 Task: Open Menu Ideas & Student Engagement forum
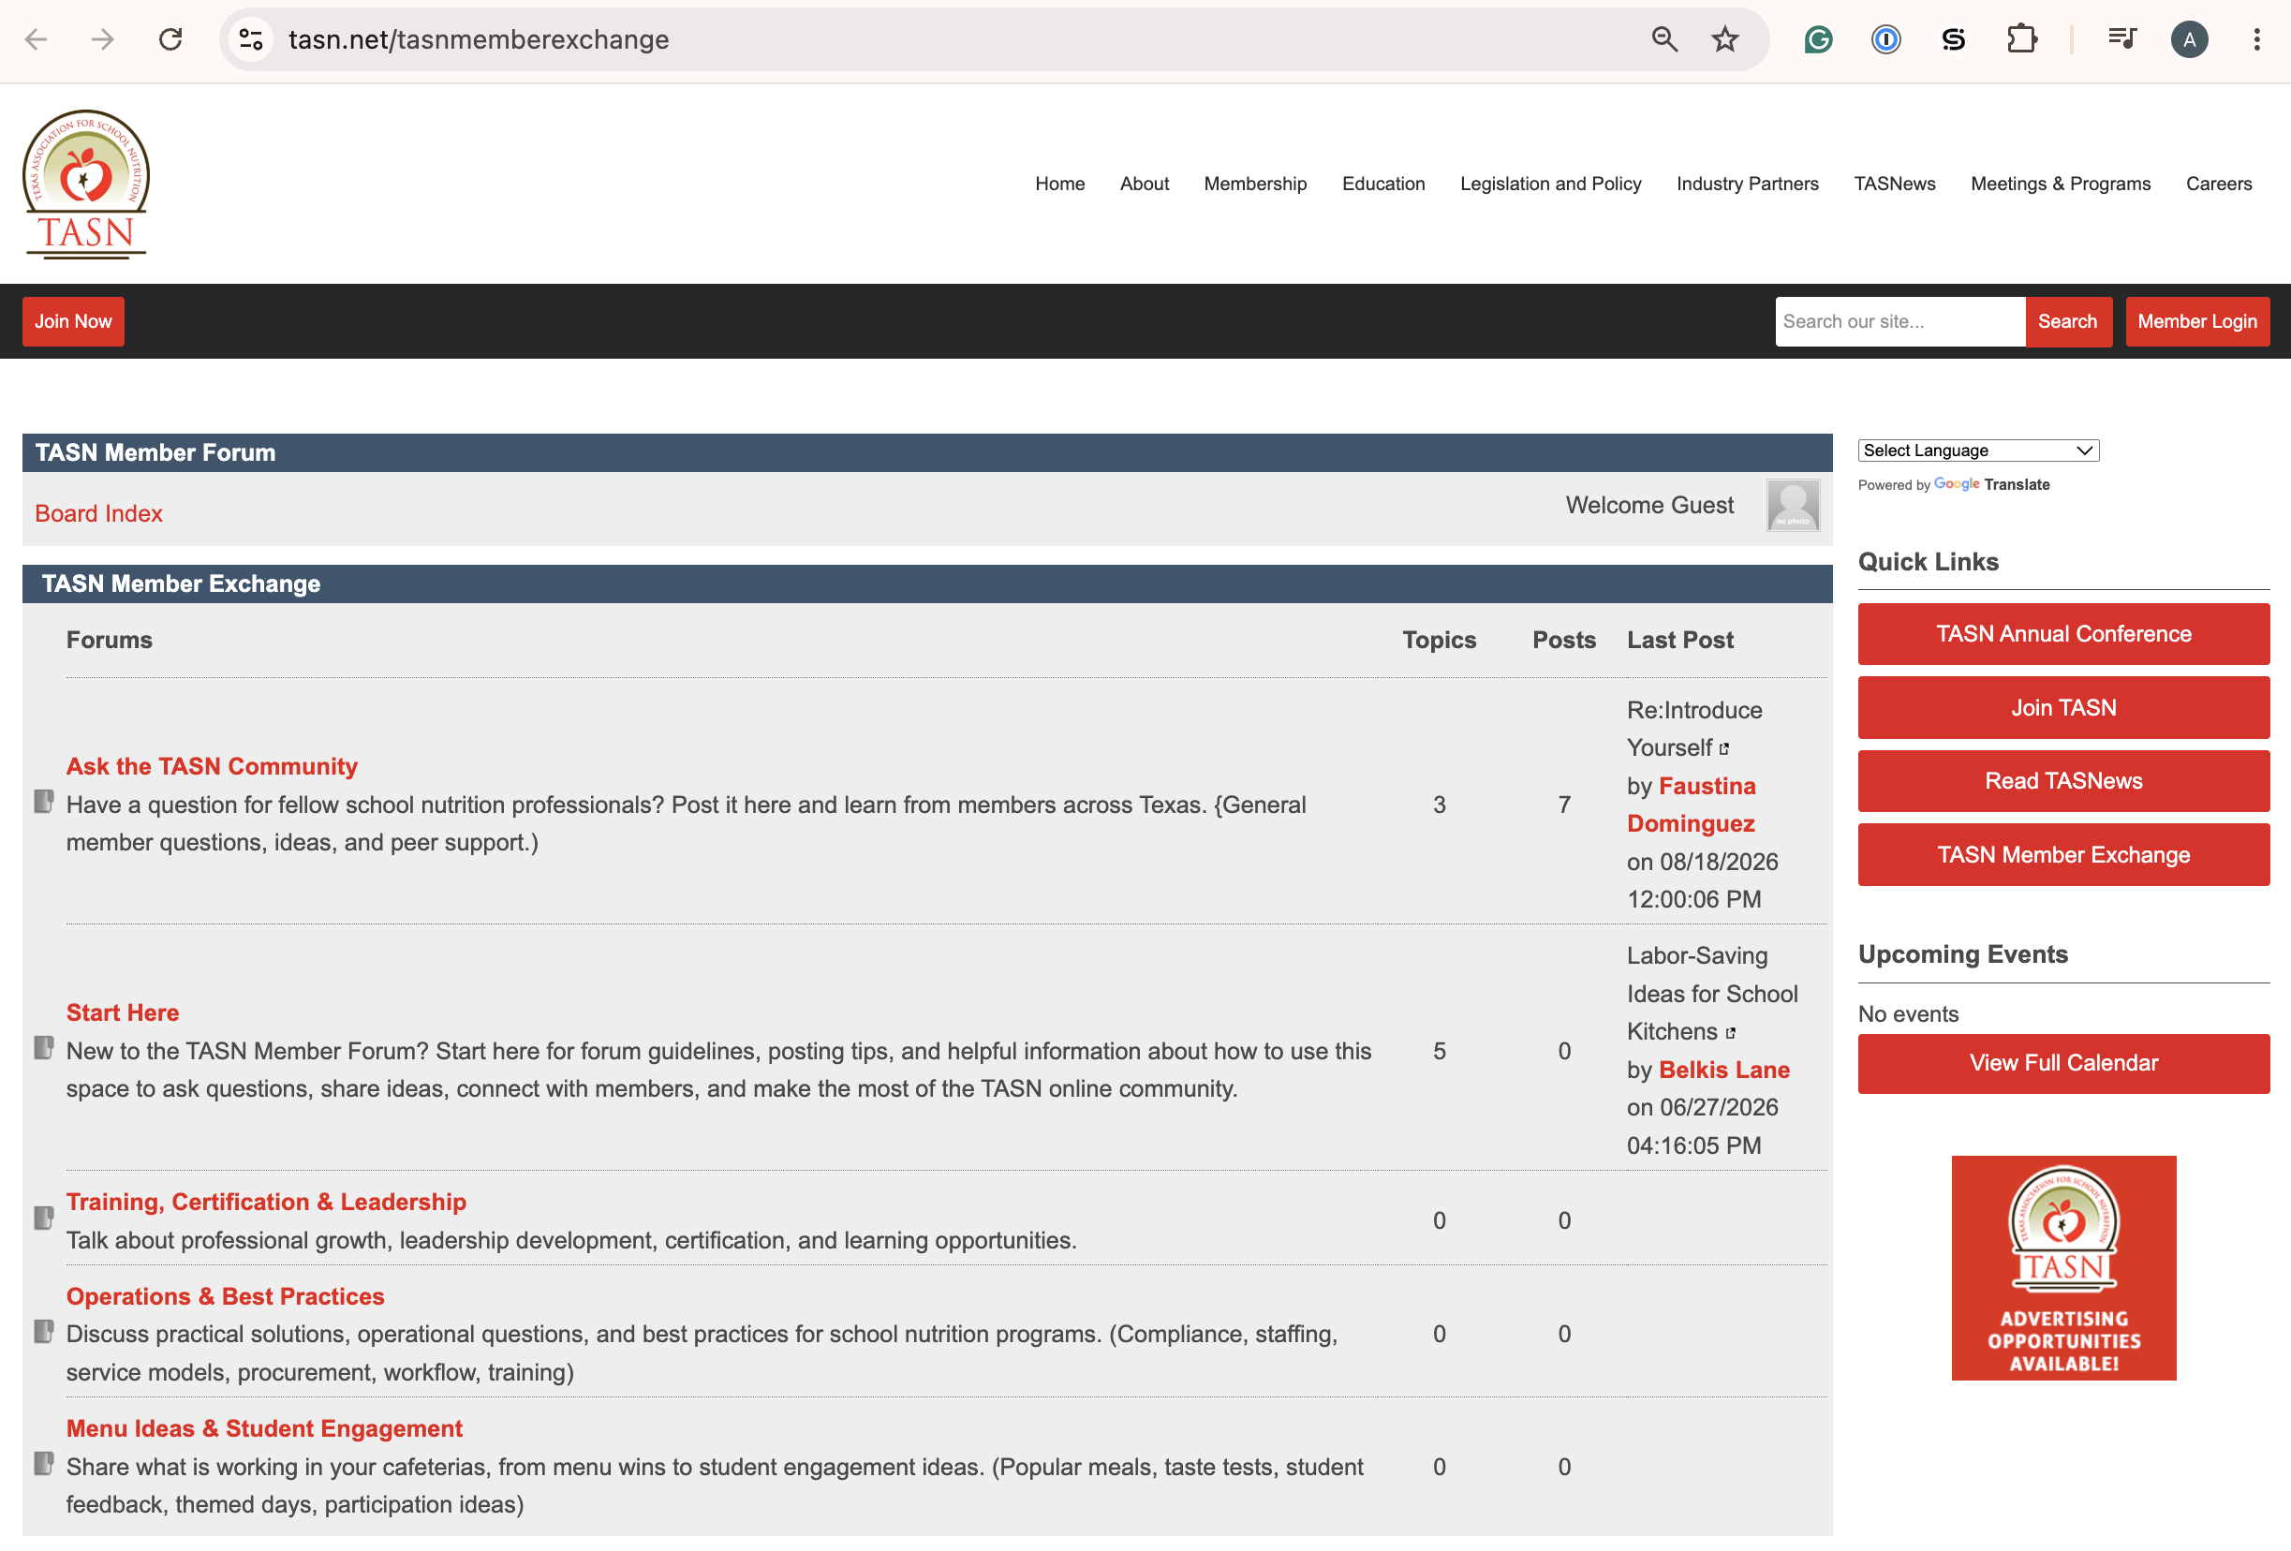(264, 1427)
